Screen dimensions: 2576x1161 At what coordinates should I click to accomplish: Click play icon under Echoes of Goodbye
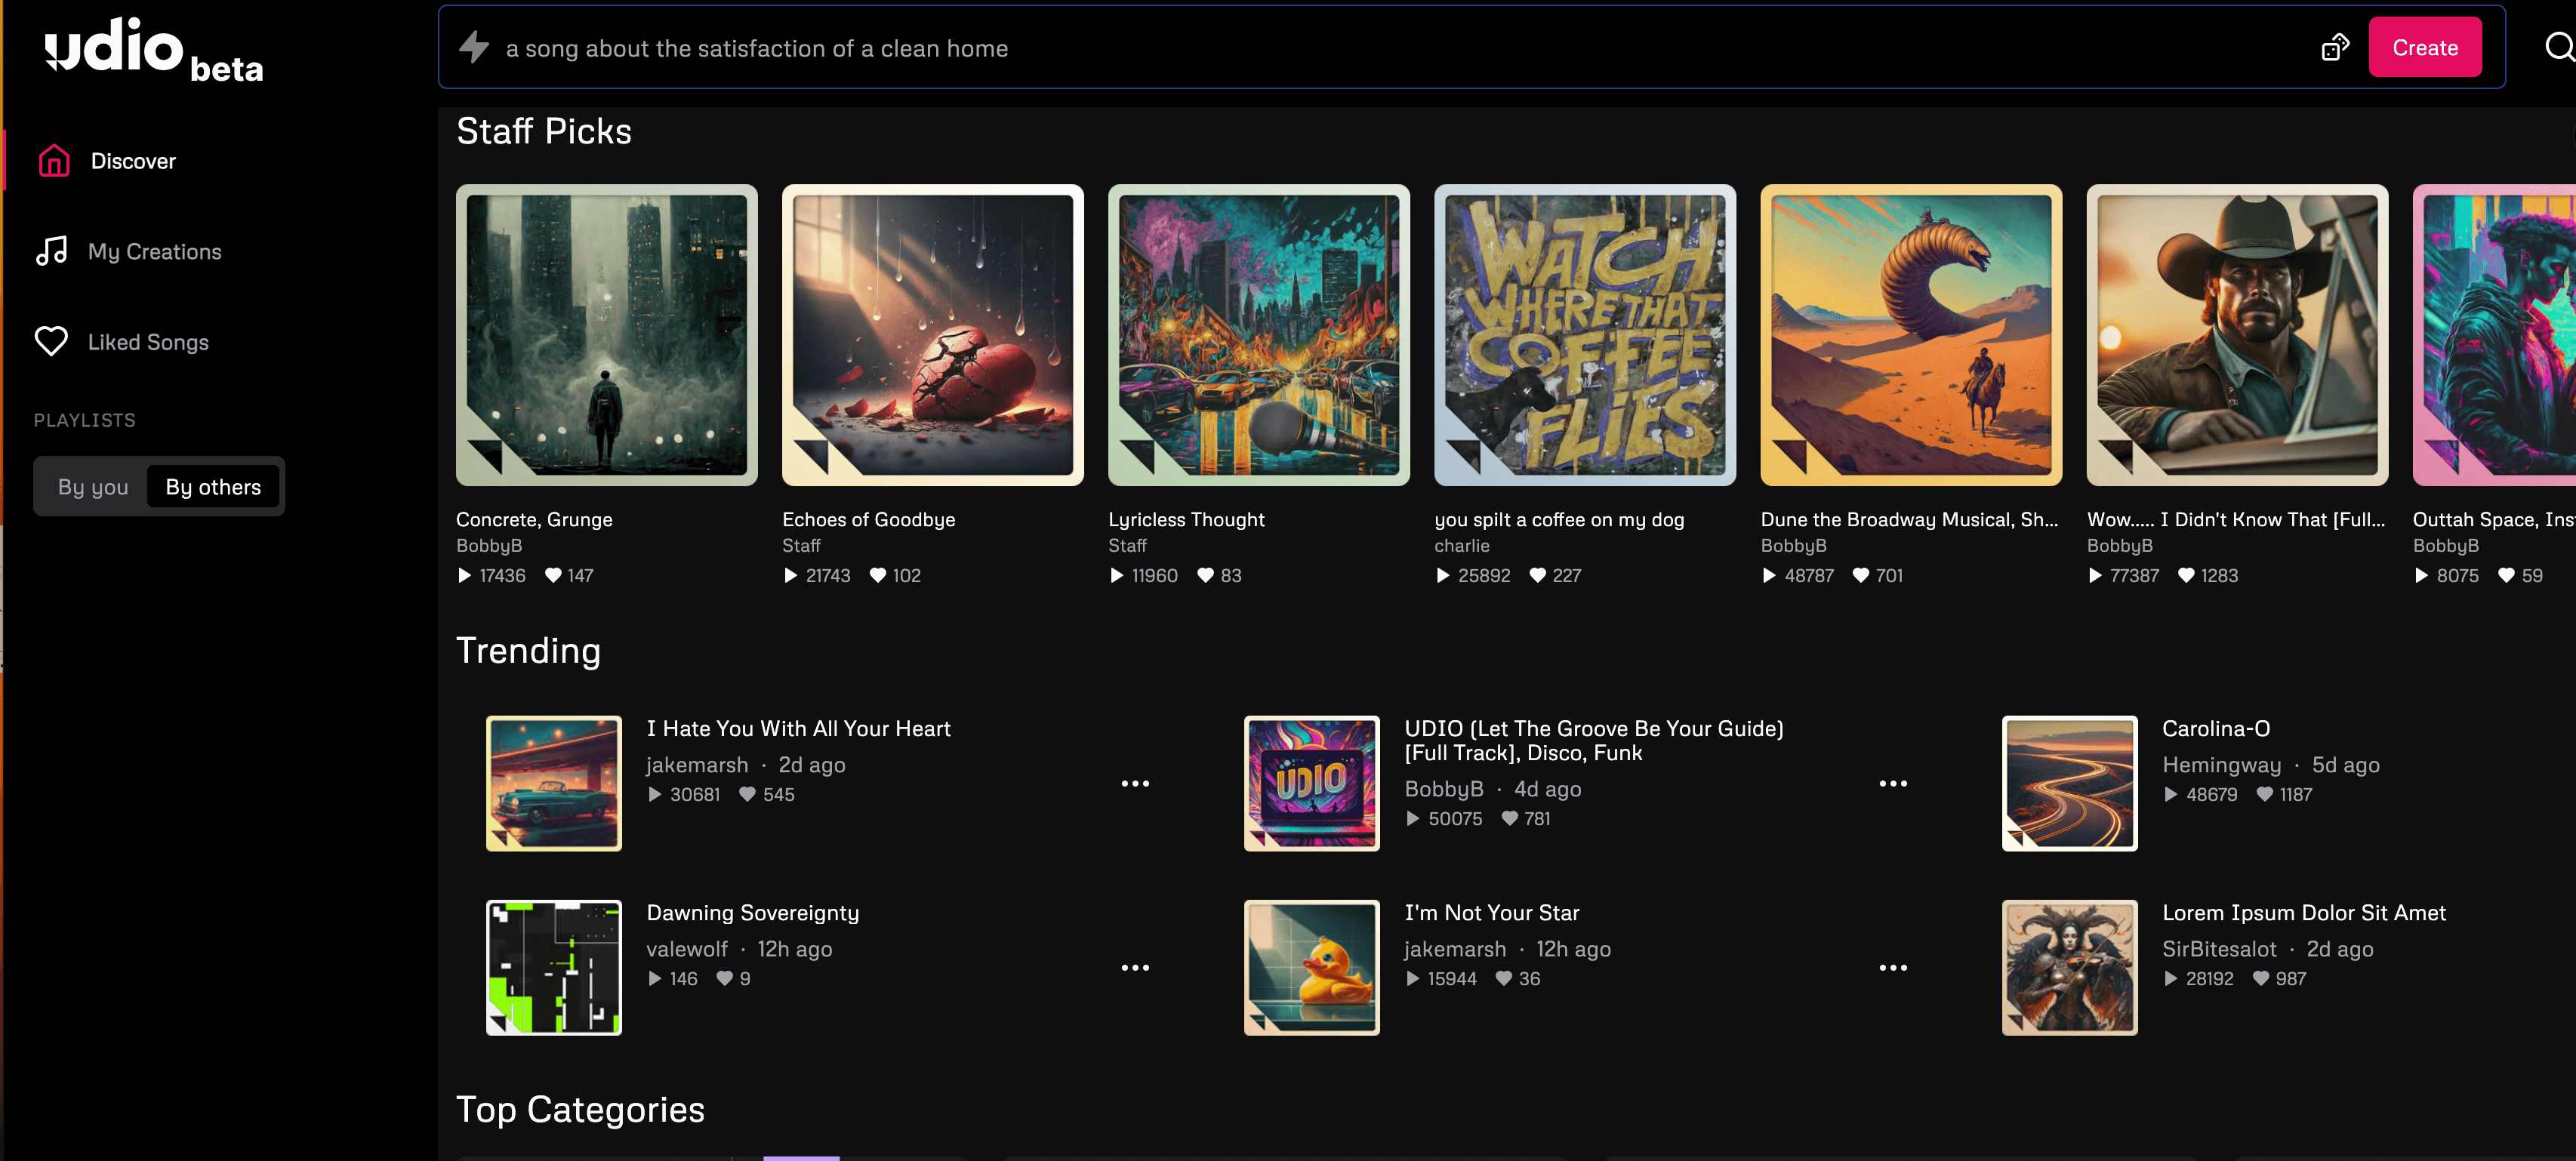[791, 575]
